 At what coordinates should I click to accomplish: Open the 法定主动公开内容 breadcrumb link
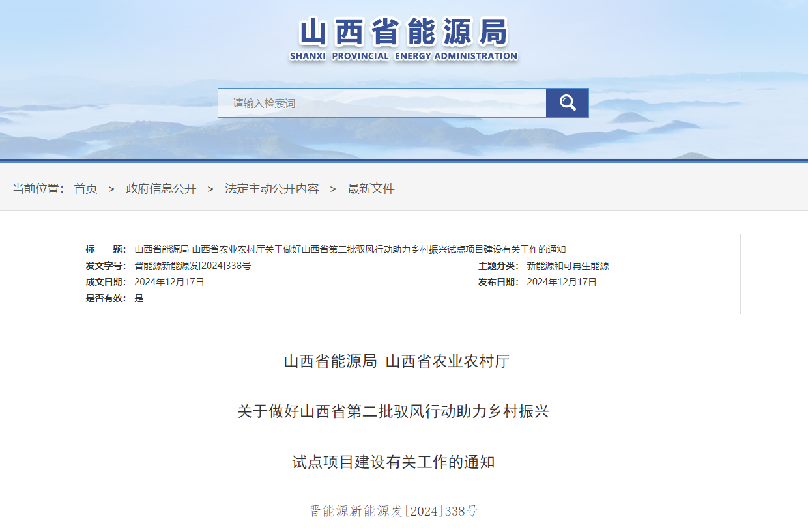[x=272, y=189]
